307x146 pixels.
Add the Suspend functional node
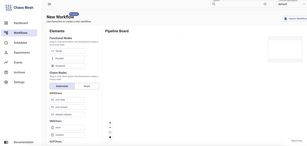pos(67,66)
